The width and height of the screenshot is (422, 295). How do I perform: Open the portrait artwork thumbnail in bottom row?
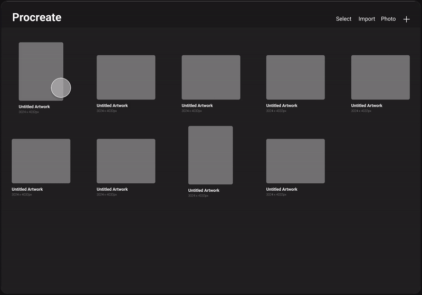[210, 155]
